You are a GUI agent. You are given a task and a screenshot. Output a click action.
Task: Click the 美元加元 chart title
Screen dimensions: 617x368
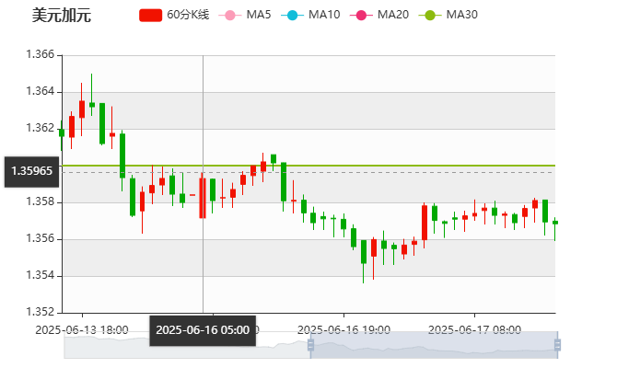(x=62, y=16)
